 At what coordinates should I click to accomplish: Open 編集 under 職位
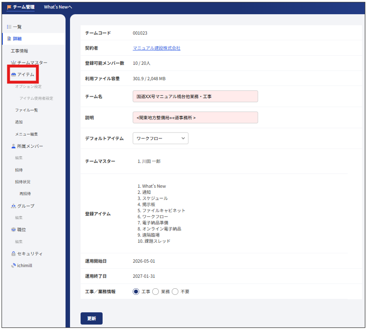click(19, 242)
